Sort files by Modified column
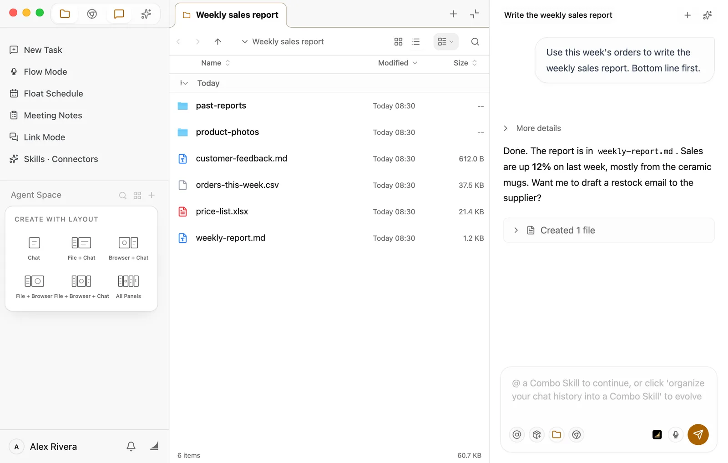Viewport: 728px width, 463px height. point(398,63)
